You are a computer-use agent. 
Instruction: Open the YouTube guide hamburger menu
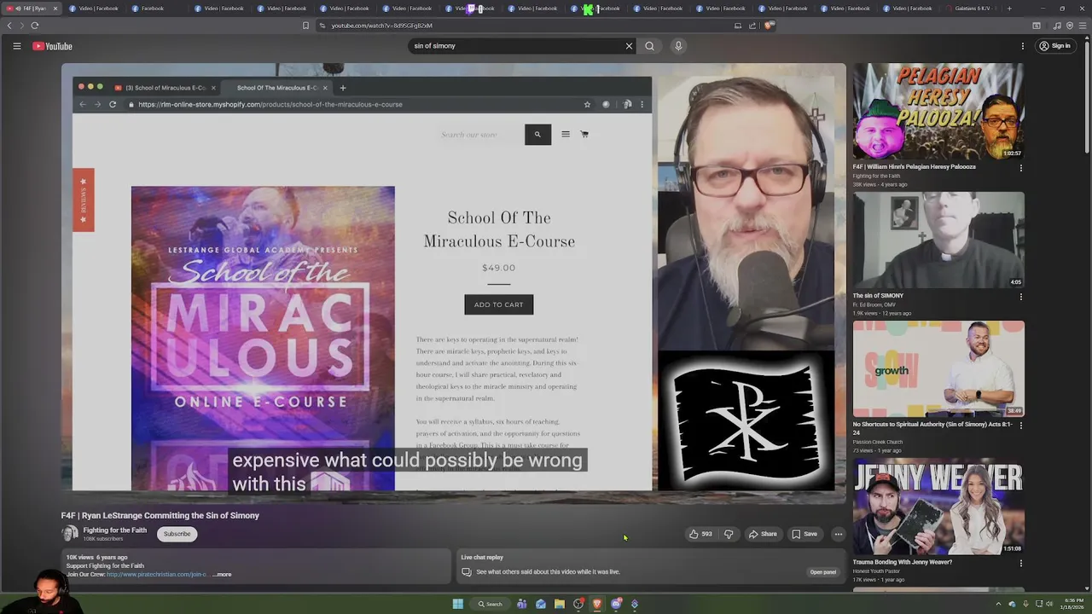coord(16,46)
